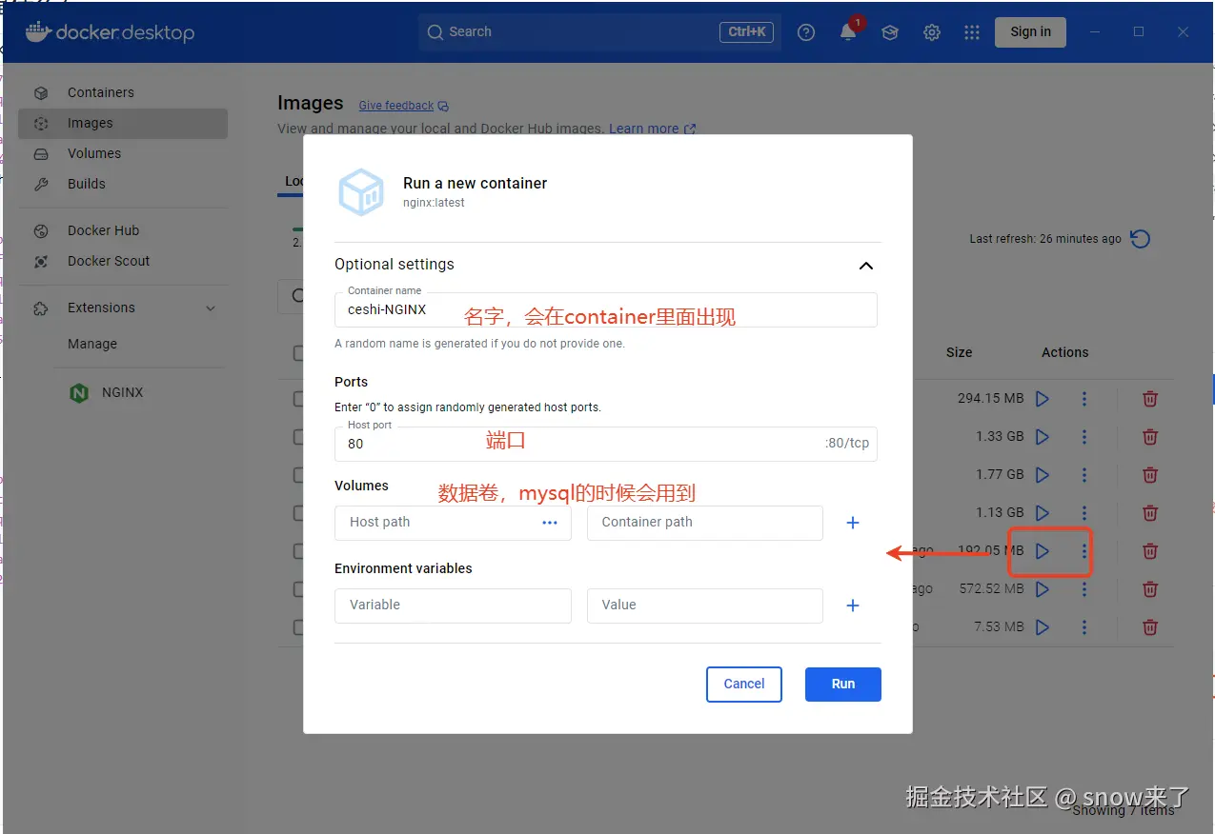The image size is (1215, 834).
Task: Delete the 1.13 GB image
Action: [x=1150, y=513]
